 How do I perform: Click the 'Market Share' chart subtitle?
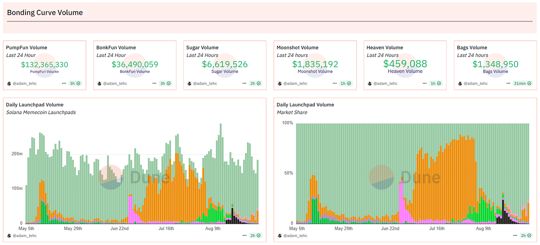click(292, 112)
